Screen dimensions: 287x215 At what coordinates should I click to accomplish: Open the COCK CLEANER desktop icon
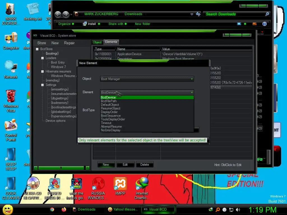(11, 188)
